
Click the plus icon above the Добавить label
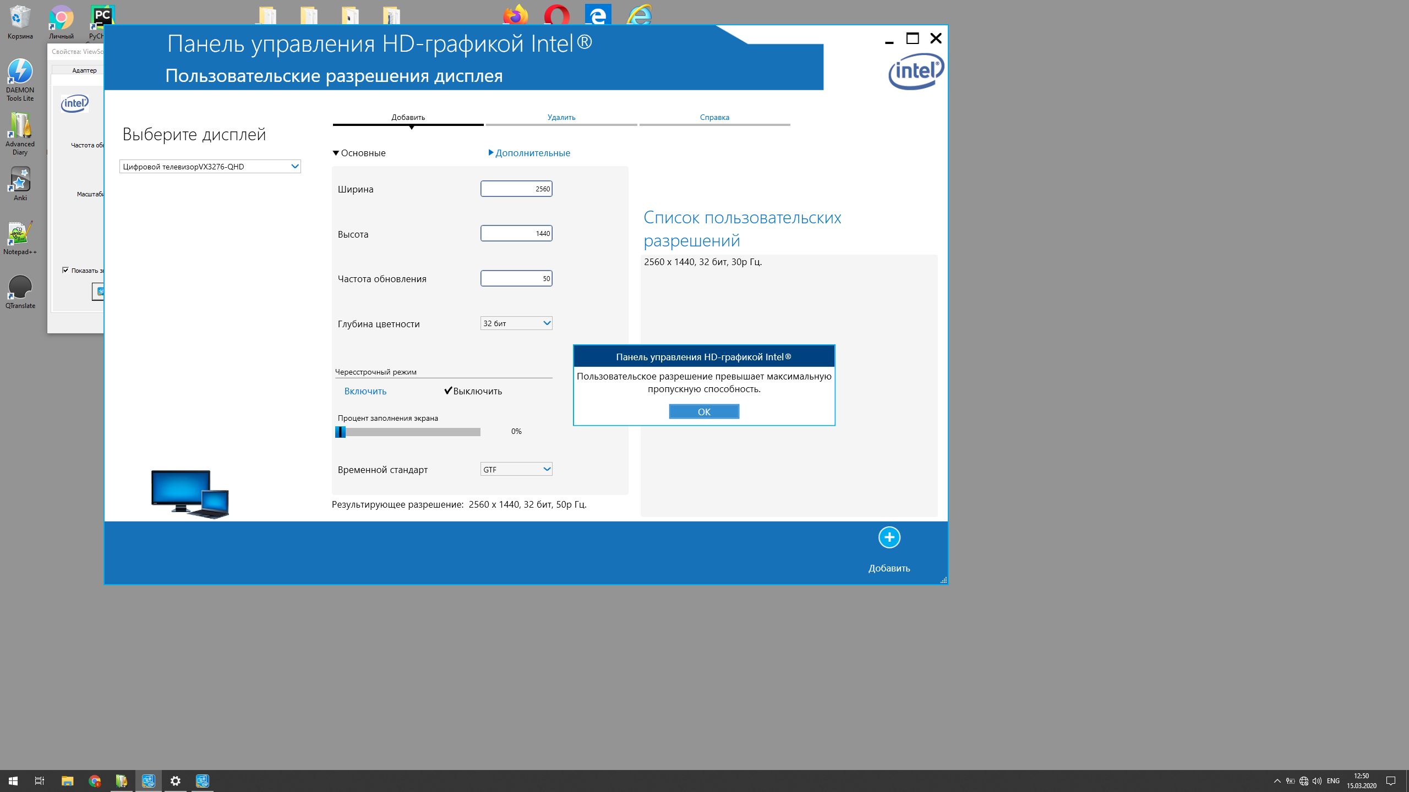click(x=889, y=537)
